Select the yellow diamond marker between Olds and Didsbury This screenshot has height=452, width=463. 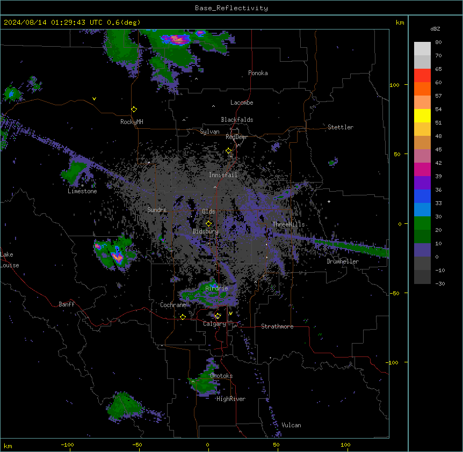[x=208, y=224]
